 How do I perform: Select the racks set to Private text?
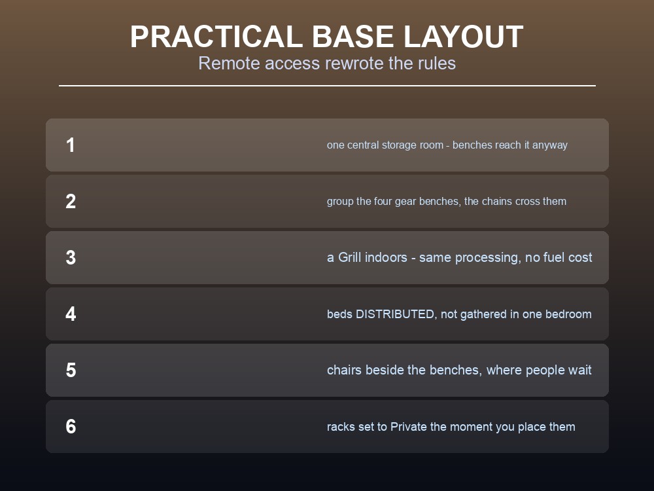(x=451, y=427)
